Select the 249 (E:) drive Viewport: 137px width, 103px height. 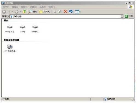35,29
